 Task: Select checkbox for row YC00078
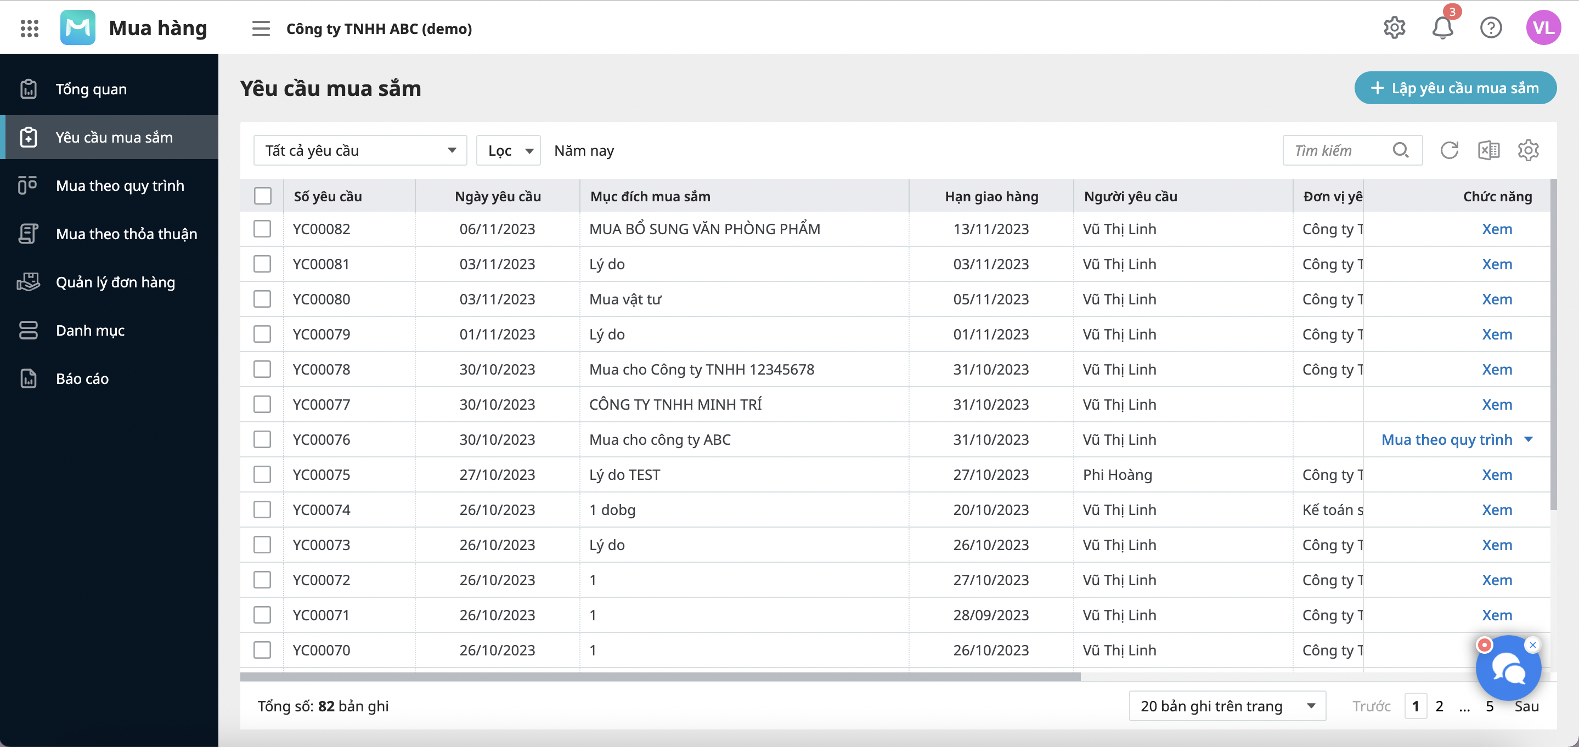tap(262, 369)
